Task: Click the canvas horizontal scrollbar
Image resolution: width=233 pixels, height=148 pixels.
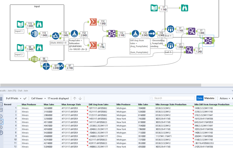Action: pyautogui.click(x=101, y=85)
